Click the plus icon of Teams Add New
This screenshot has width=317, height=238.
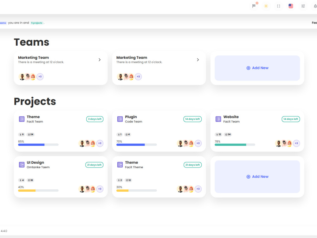[248, 68]
